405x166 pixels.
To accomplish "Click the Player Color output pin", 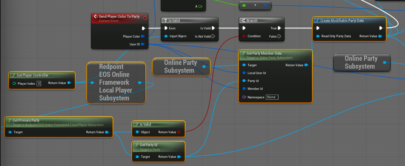I will pos(143,36).
